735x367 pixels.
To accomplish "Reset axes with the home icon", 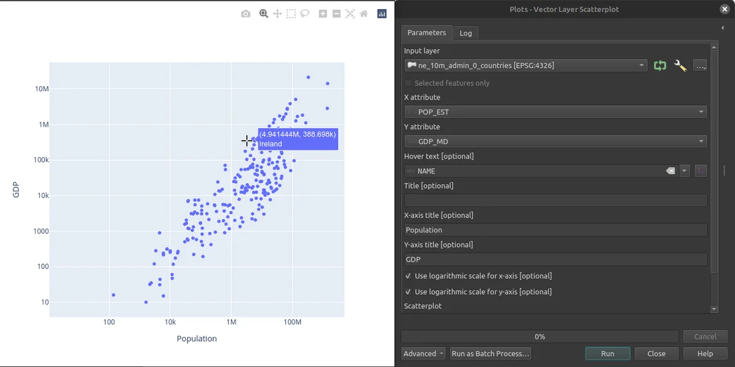I will coord(364,13).
